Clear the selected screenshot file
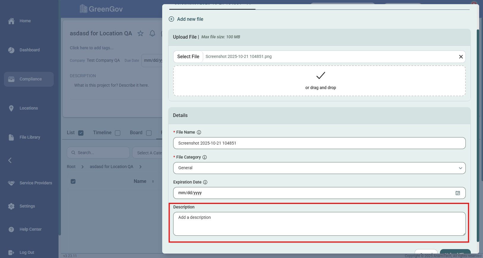 (x=461, y=57)
